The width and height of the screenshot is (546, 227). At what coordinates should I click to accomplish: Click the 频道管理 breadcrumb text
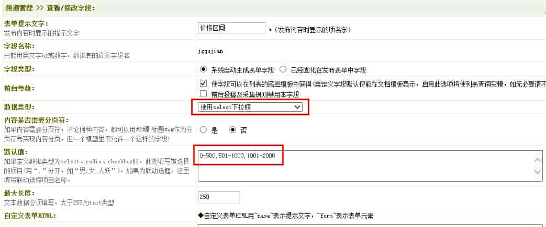click(x=19, y=8)
